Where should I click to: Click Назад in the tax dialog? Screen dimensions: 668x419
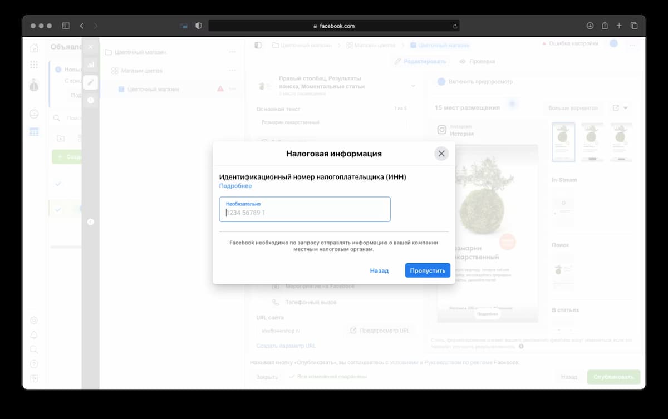[379, 270]
